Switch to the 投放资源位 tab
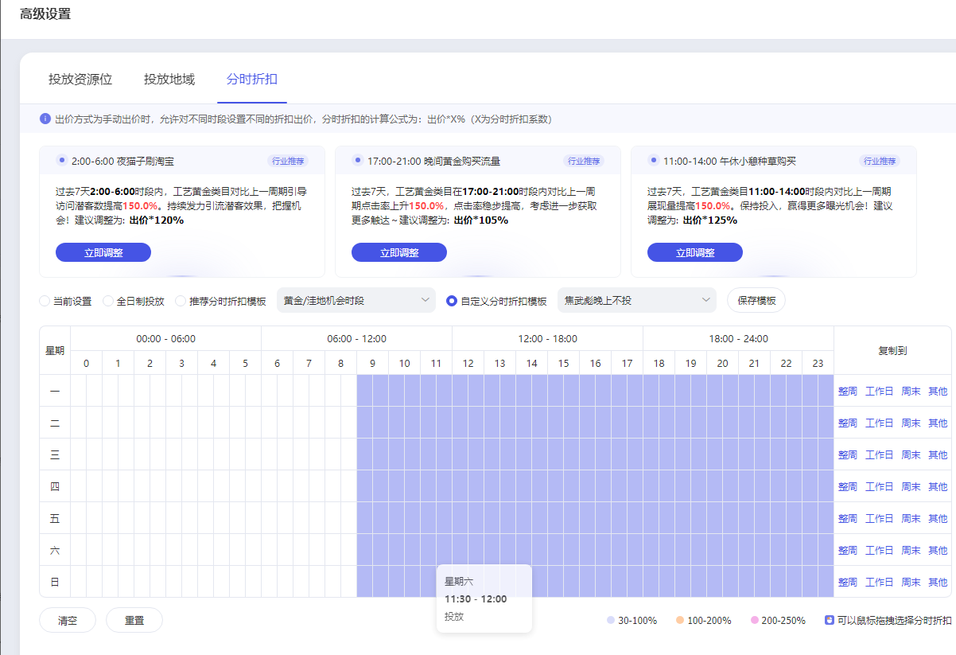This screenshot has height=655, width=956. tap(80, 80)
